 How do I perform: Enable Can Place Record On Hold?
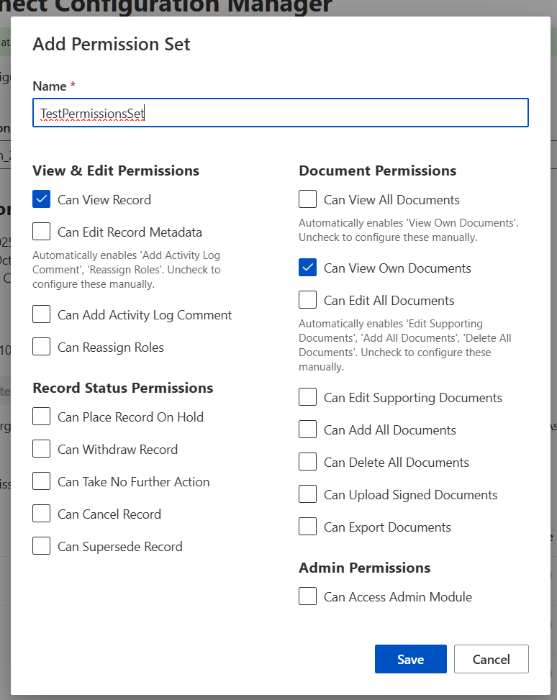click(x=42, y=417)
